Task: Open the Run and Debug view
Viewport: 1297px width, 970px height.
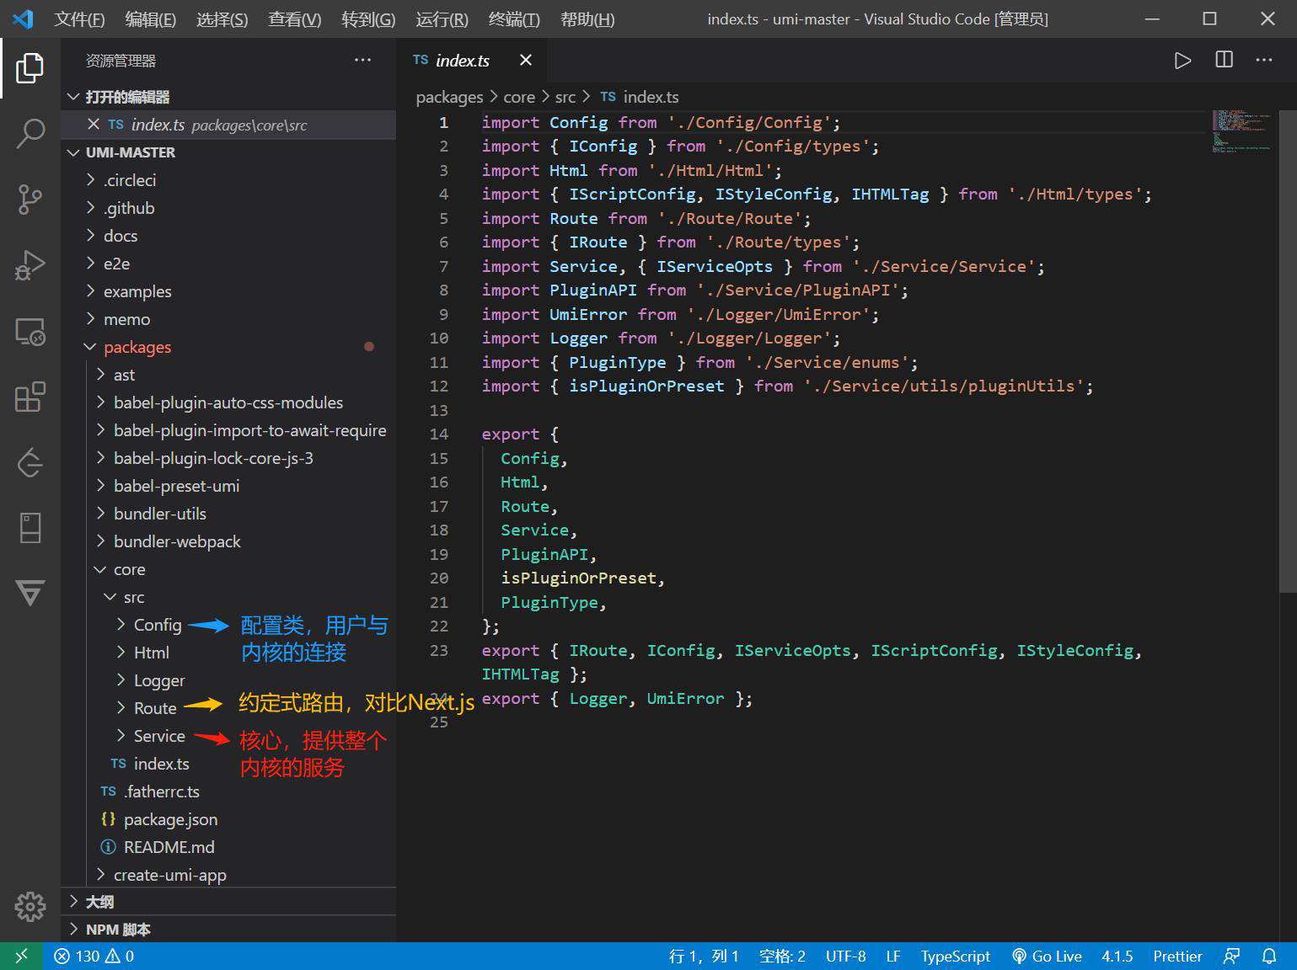Action: (x=29, y=265)
